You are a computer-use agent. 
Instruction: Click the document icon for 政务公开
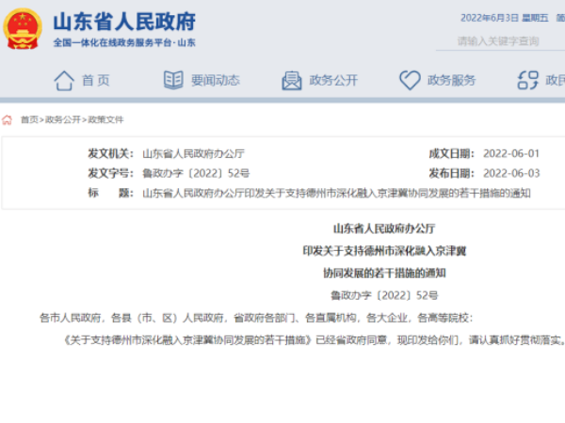pos(291,80)
